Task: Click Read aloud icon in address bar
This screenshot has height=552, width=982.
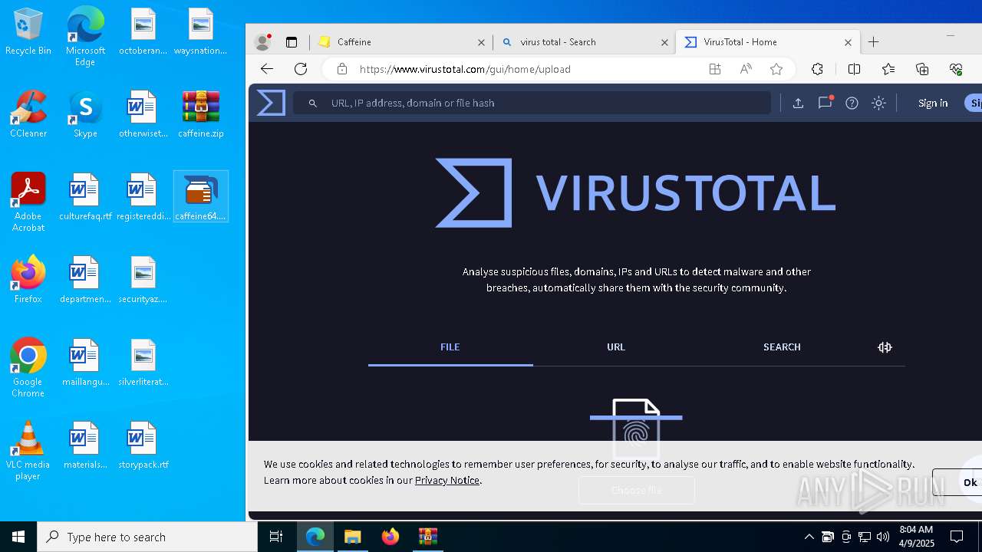Action: [746, 69]
